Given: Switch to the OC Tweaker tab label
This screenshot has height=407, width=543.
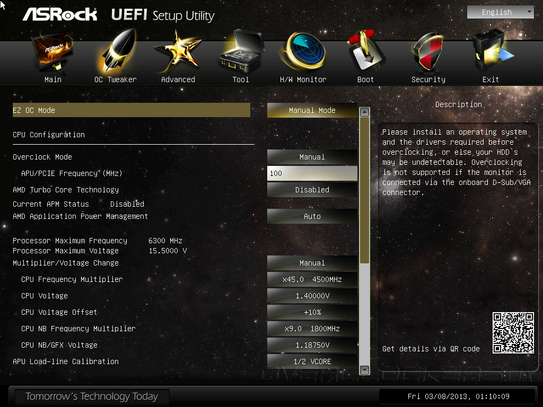Looking at the screenshot, I should click(x=115, y=79).
